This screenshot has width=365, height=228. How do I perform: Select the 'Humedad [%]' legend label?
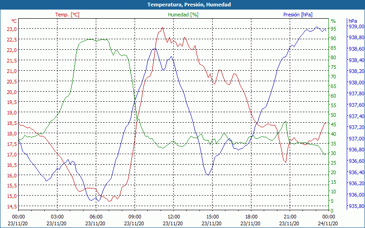coord(183,15)
